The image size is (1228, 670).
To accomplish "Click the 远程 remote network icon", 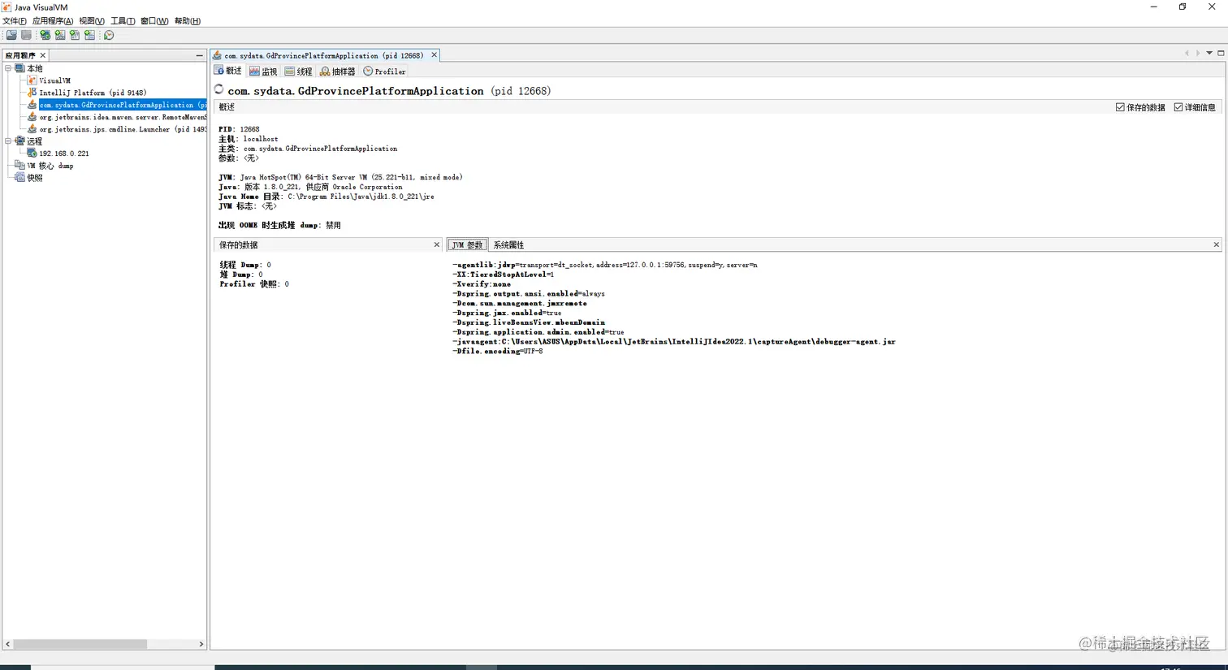I will point(20,140).
